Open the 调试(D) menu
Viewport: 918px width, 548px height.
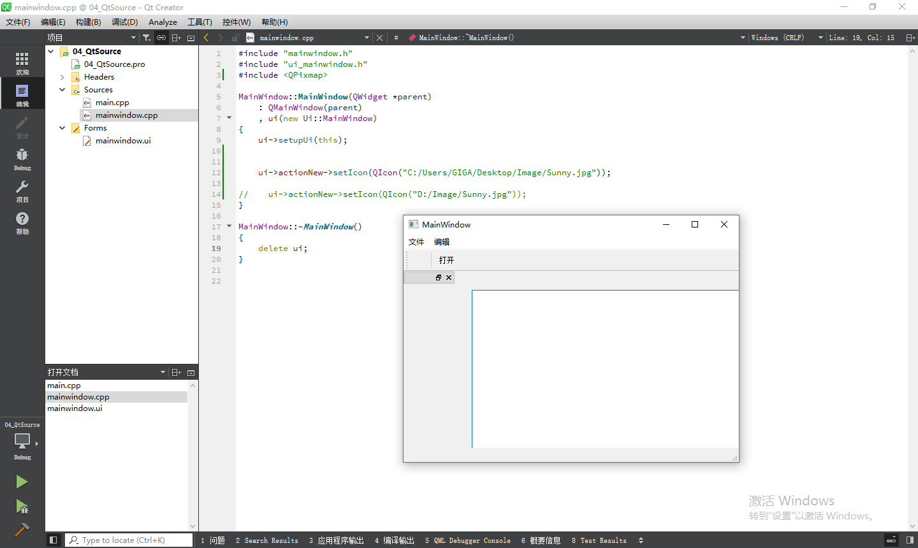pyautogui.click(x=124, y=22)
